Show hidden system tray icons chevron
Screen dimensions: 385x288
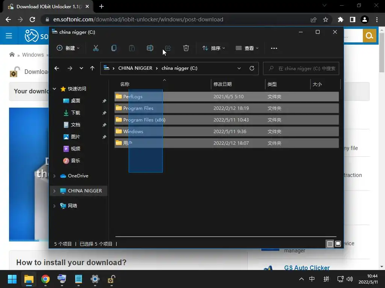click(301, 279)
